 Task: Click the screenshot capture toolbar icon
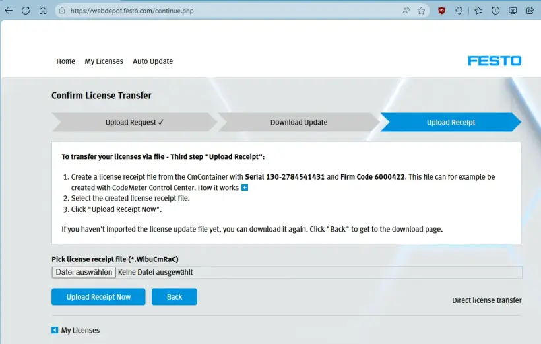(513, 11)
